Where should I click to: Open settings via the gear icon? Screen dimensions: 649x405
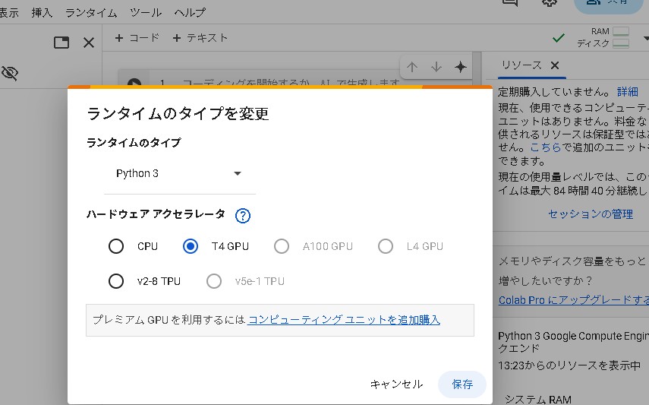pos(550,2)
